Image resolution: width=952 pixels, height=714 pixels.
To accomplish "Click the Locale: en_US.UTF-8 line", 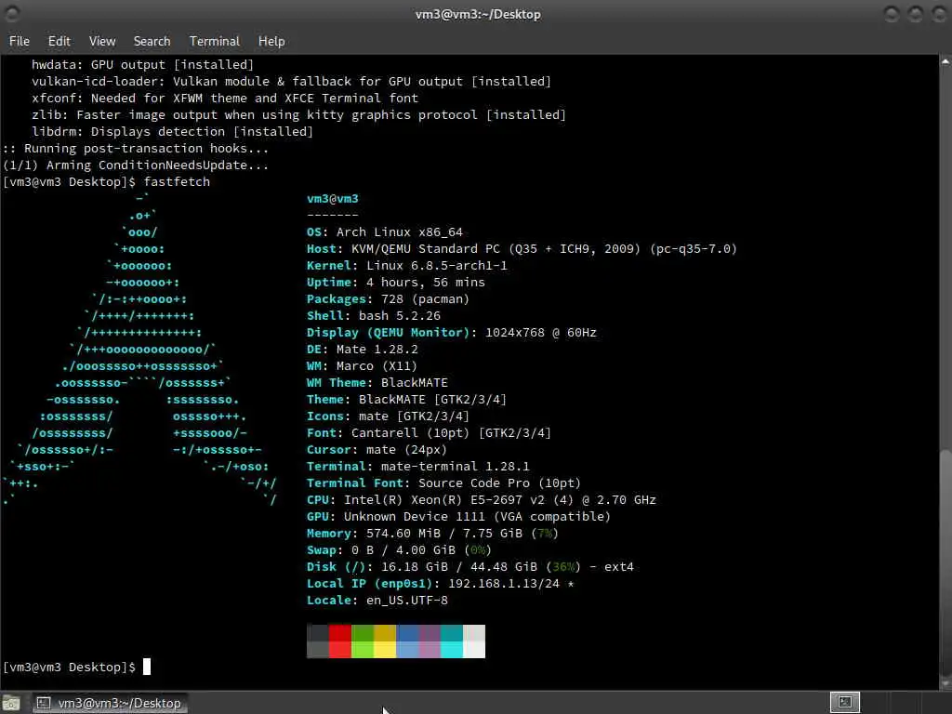I will [x=377, y=601].
